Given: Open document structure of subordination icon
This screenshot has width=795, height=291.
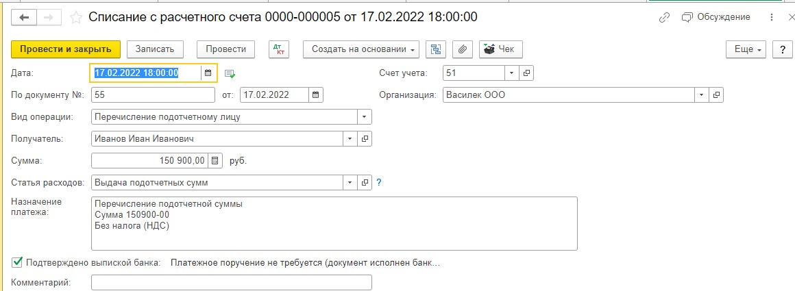Looking at the screenshot, I should tap(435, 49).
